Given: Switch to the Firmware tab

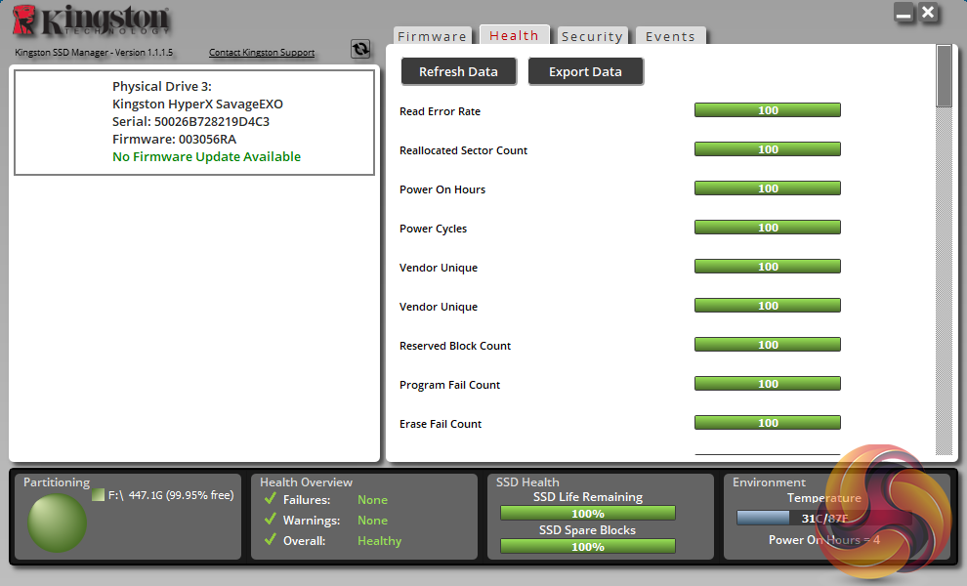Looking at the screenshot, I should coord(432,36).
